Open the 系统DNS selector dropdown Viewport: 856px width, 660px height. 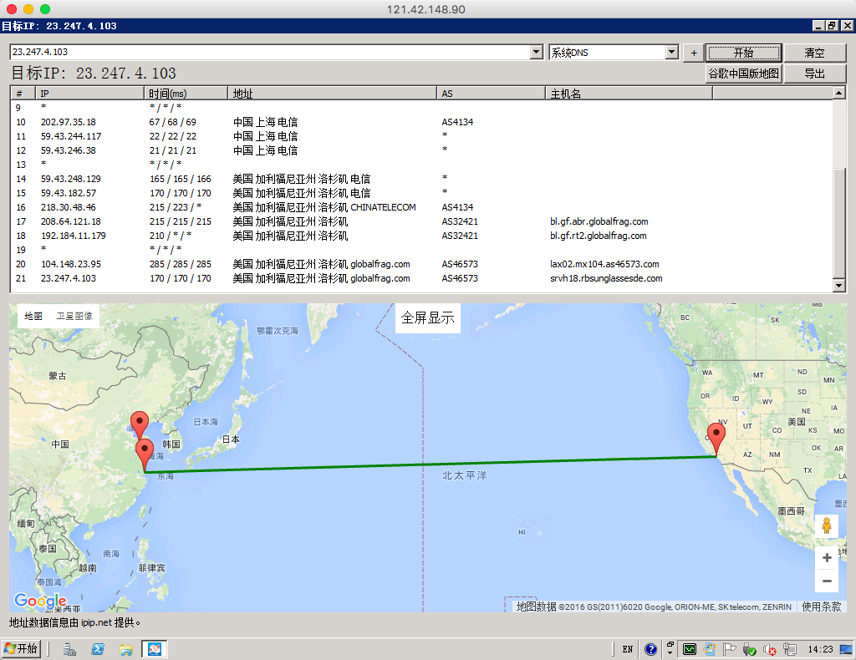coord(672,53)
